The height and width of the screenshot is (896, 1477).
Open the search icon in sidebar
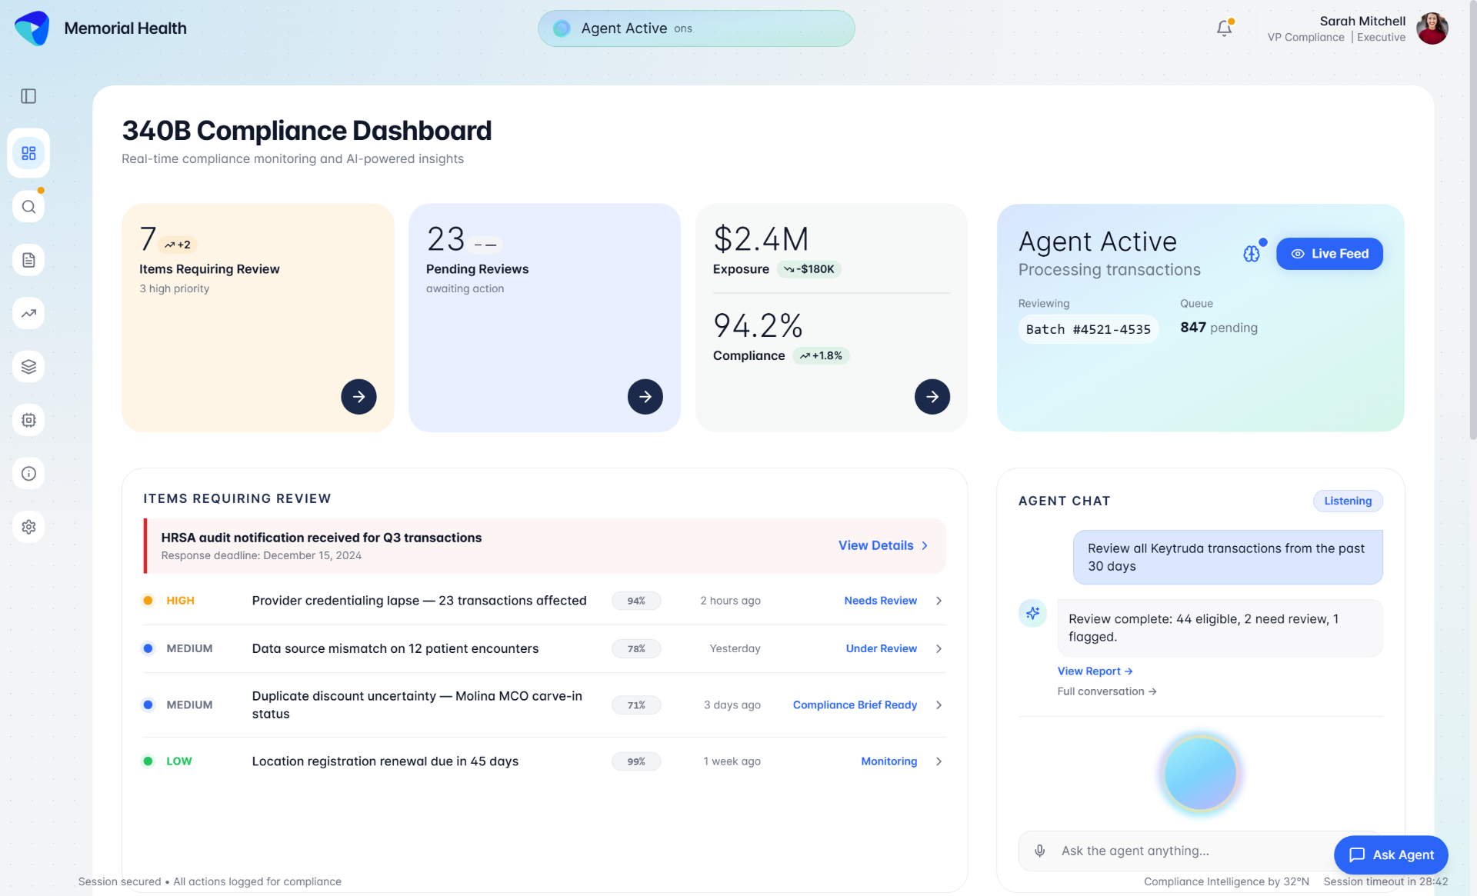pyautogui.click(x=28, y=207)
